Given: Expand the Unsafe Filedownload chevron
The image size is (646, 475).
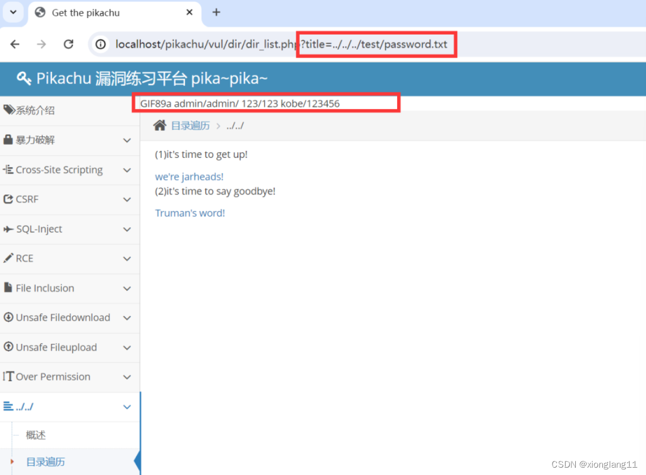Looking at the screenshot, I should pos(127,318).
